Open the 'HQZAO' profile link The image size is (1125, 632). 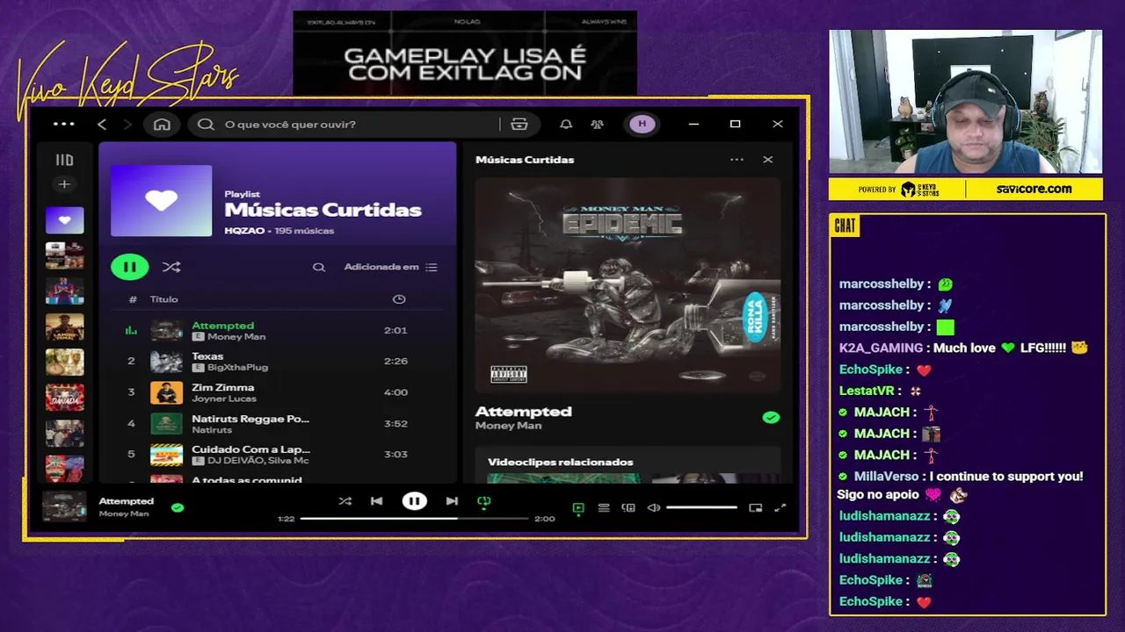pos(244,231)
